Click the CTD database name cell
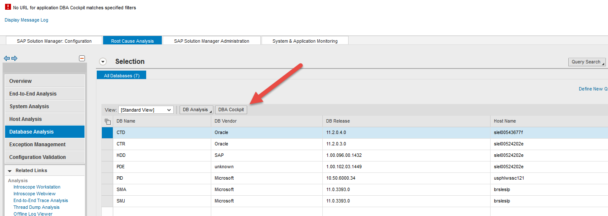This screenshot has width=608, height=216. (x=162, y=133)
